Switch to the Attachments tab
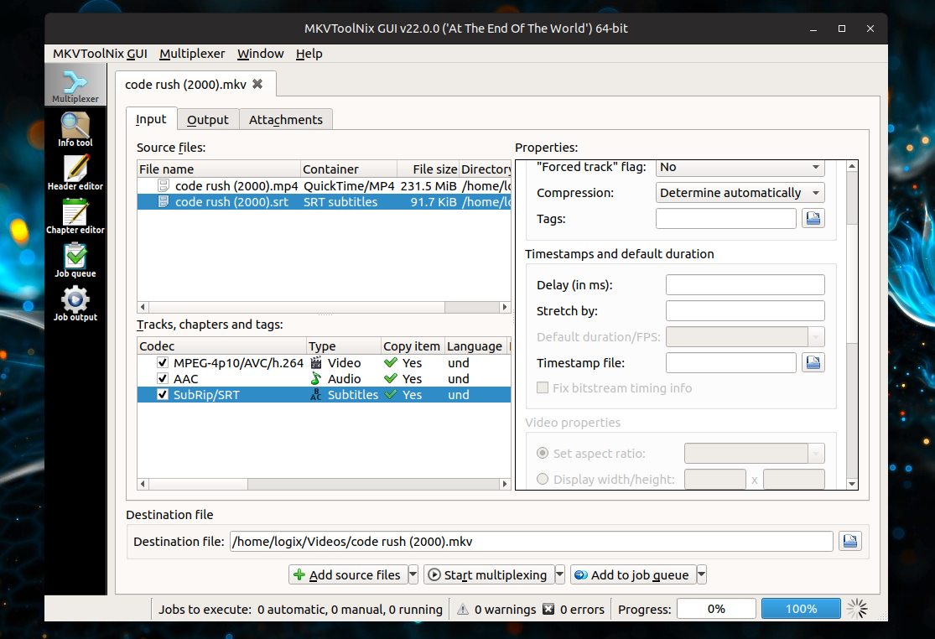Screen dimensions: 935x639 [x=286, y=120]
